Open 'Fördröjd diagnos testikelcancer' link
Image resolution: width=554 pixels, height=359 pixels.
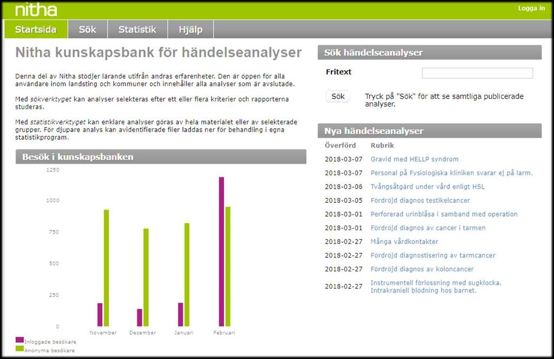click(x=420, y=201)
